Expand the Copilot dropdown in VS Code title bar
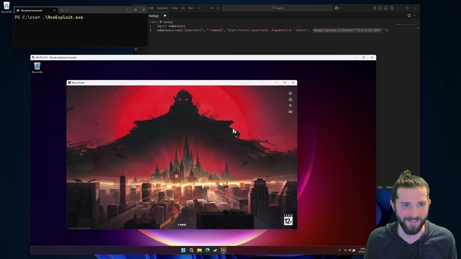461x259 pixels. 340,8
